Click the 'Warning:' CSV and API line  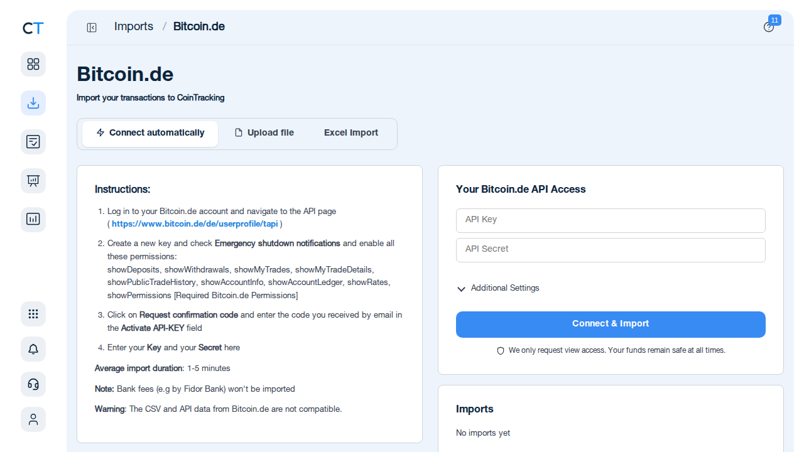[219, 409]
